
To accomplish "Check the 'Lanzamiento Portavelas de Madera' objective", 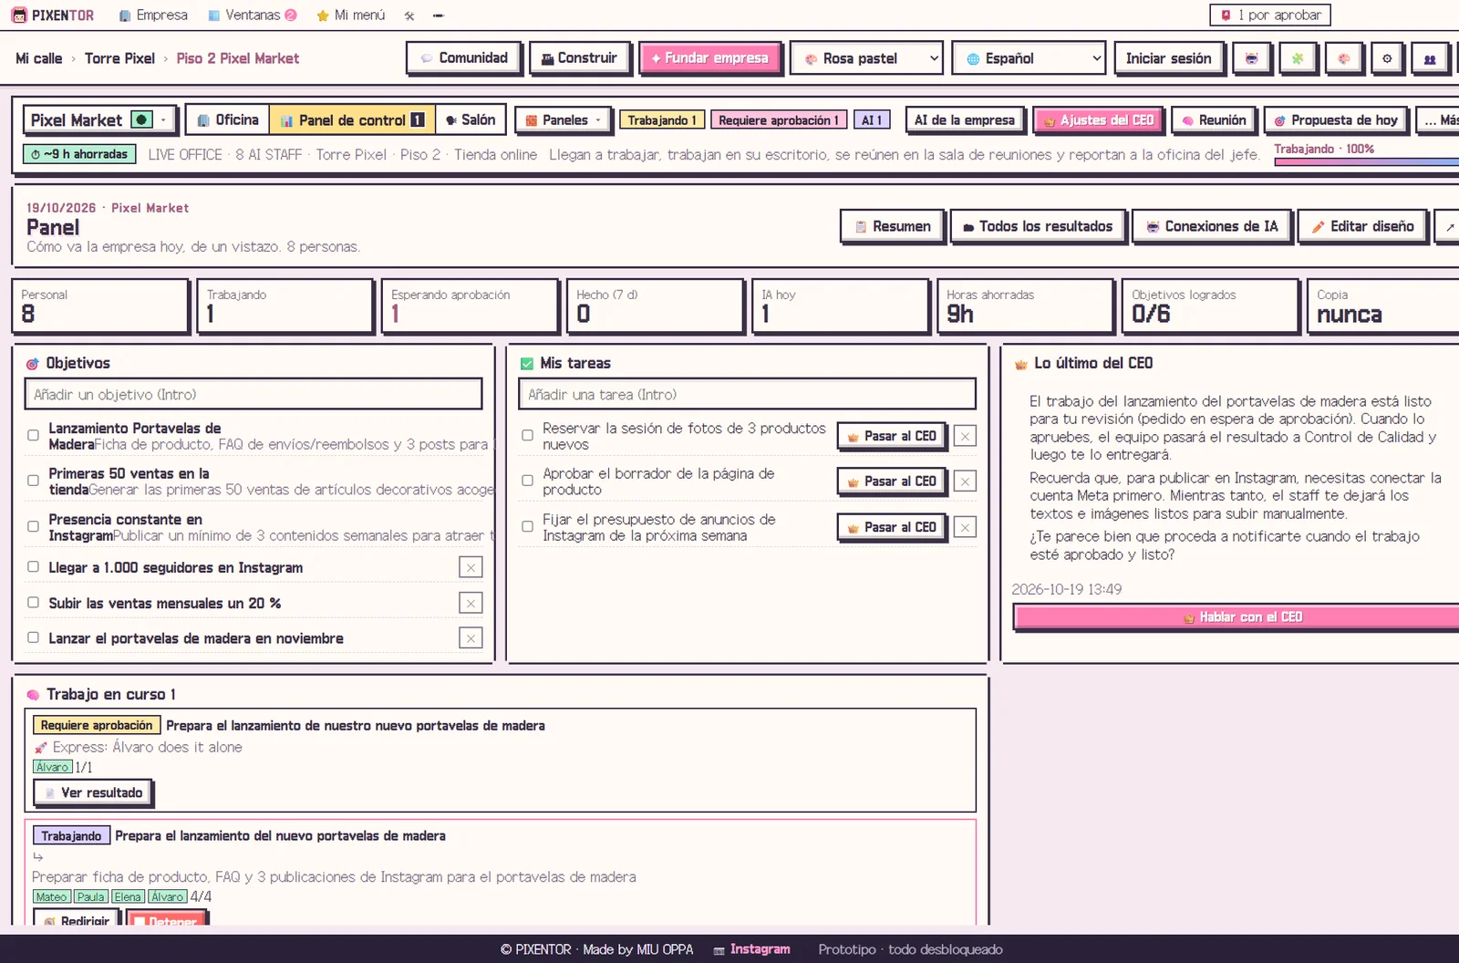I will tap(33, 436).
